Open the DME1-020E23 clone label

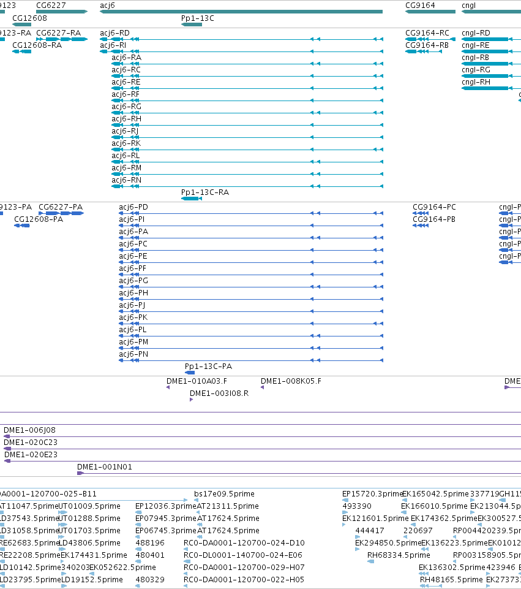31,455
